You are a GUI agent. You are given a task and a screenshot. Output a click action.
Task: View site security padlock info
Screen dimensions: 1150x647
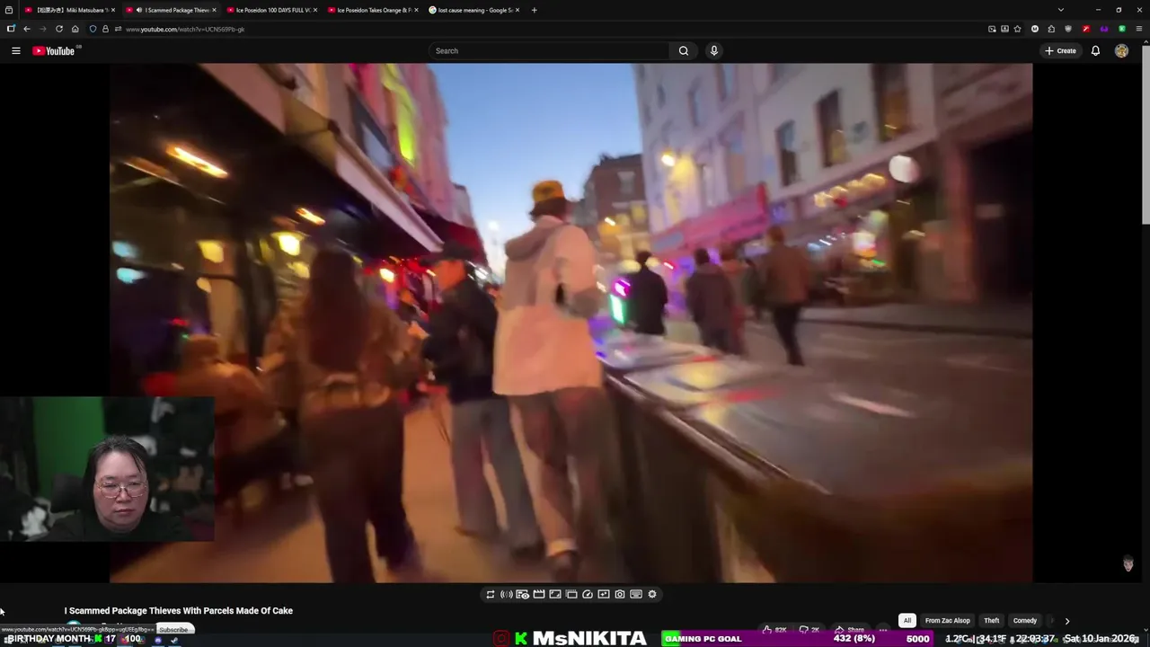coord(105,29)
